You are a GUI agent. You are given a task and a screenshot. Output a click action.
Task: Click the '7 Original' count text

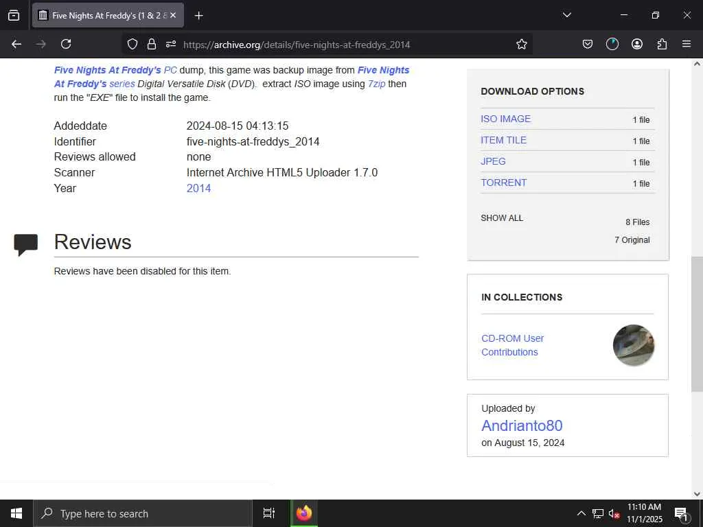pos(632,240)
